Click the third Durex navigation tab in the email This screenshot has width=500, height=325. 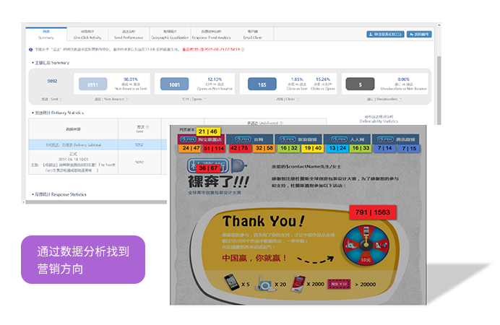(298, 139)
